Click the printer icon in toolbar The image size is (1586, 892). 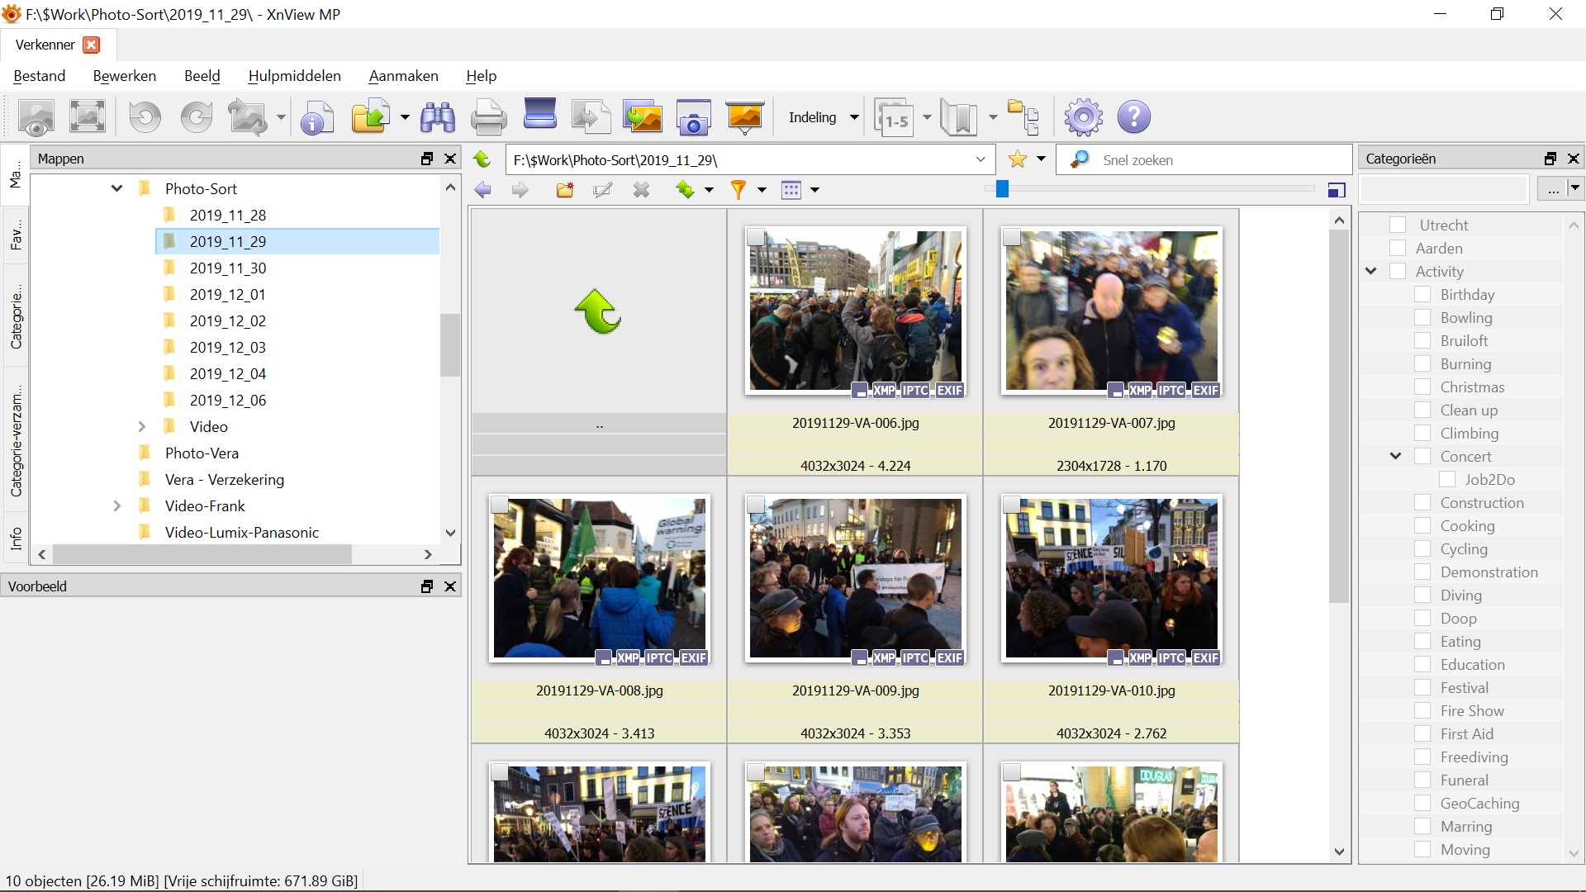488,117
